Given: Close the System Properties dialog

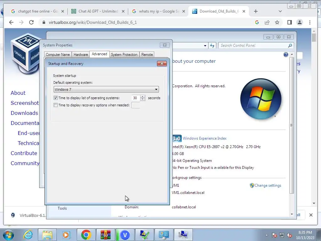Looking at the screenshot, I should [165, 45].
